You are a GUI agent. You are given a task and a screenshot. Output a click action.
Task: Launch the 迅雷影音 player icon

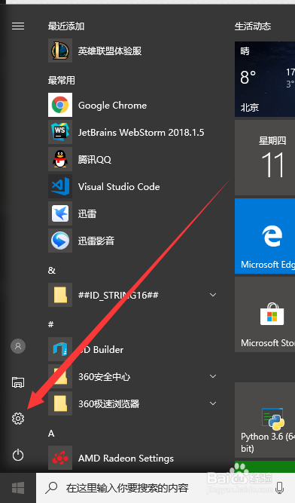(x=60, y=241)
